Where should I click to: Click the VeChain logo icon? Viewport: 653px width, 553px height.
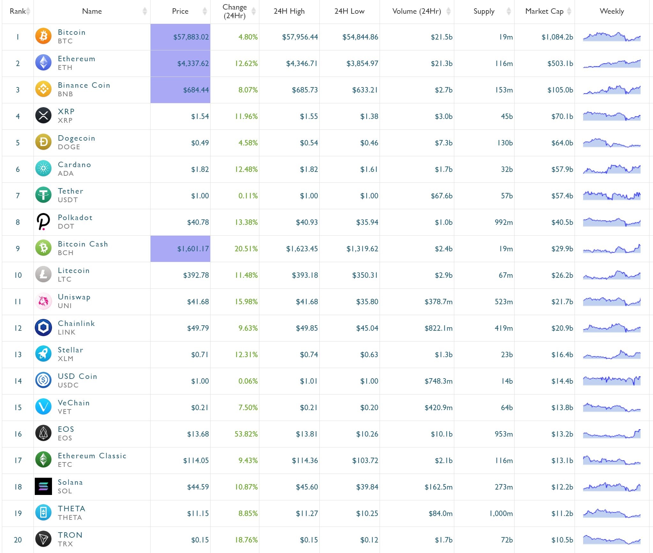tap(43, 407)
